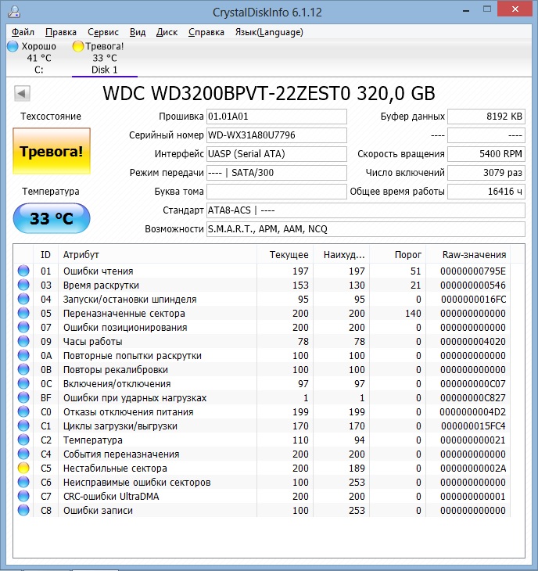The height and width of the screenshot is (571, 538).
Task: Click the blue Хорошо disk C: status icon
Action: tap(13, 46)
